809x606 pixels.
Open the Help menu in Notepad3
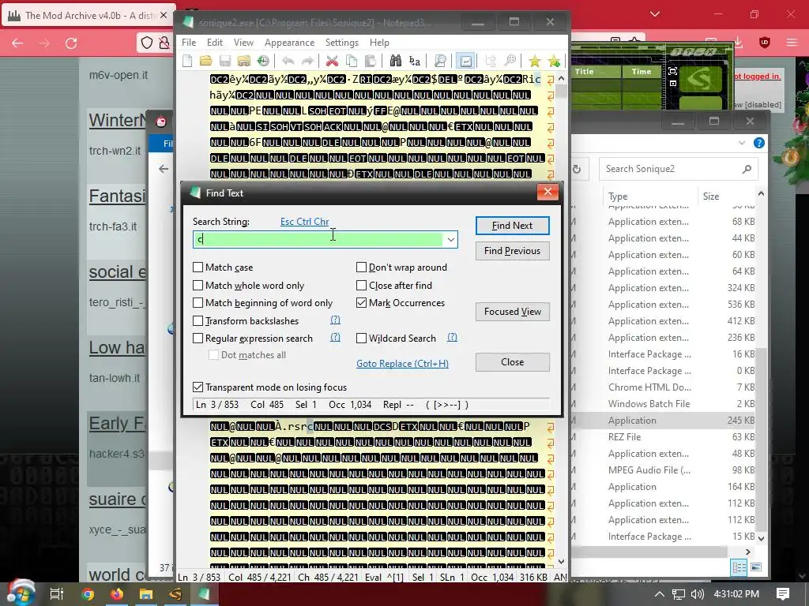[379, 43]
